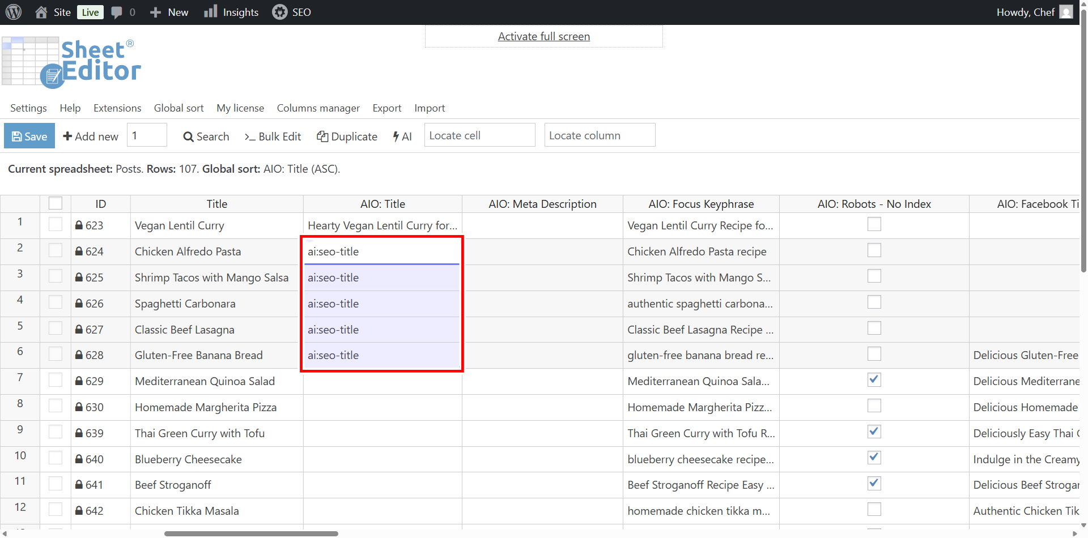
Task: Open the Insights bar chart icon
Action: 210,12
